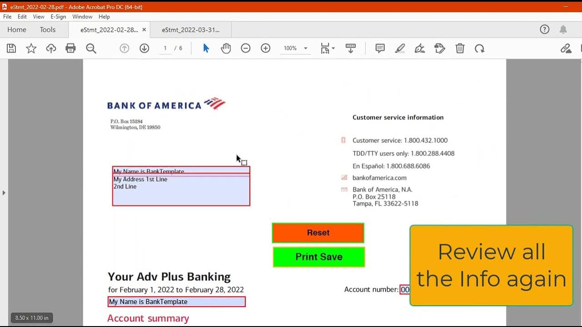
Task: Zoom in with the plus icon
Action: click(x=266, y=48)
